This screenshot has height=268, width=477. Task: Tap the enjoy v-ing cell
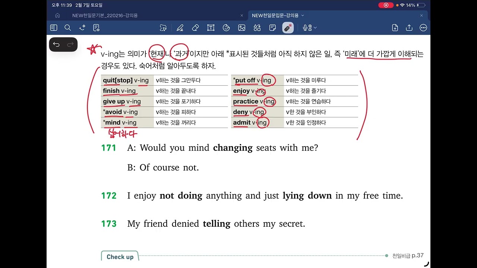tap(258, 91)
